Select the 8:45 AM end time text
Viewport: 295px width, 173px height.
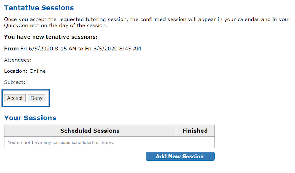point(130,49)
